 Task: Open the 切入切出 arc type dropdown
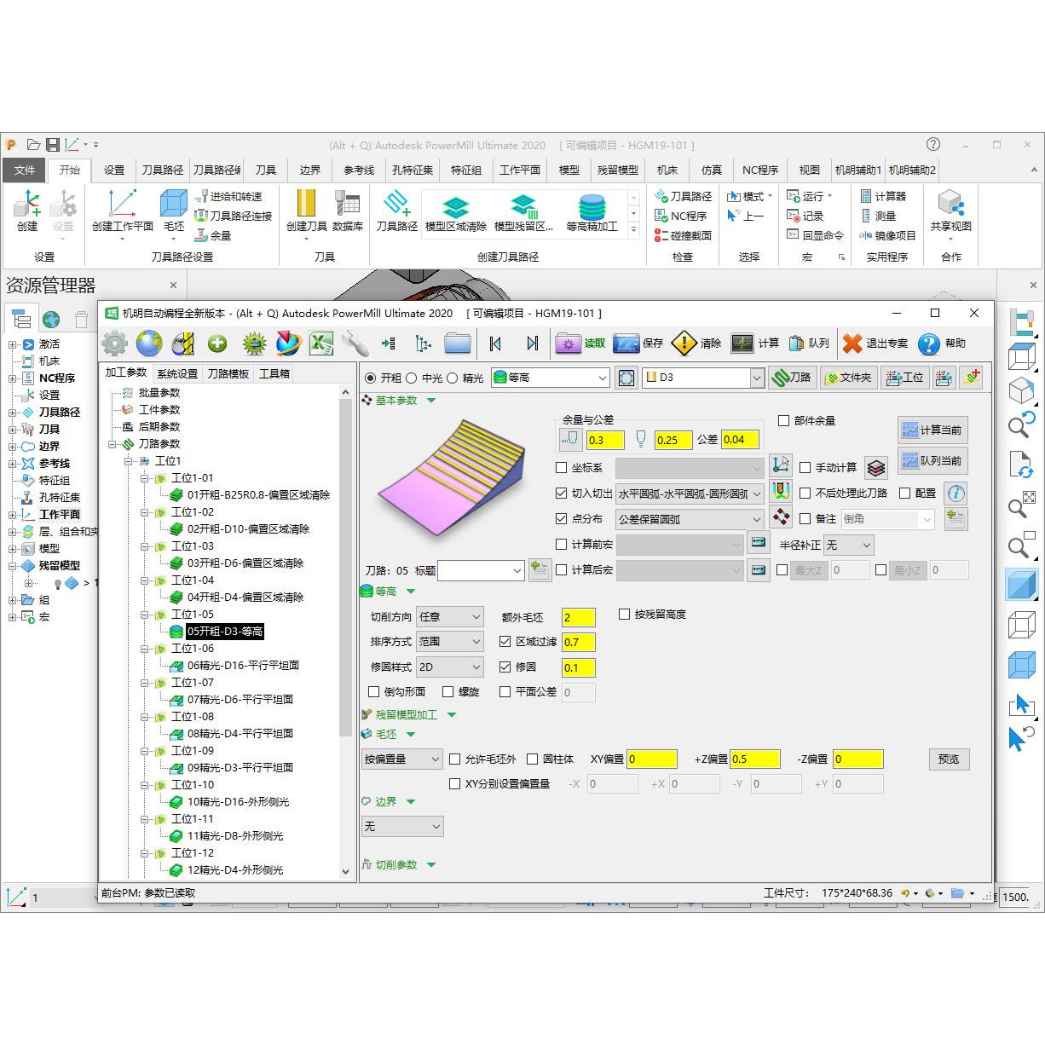coord(690,494)
